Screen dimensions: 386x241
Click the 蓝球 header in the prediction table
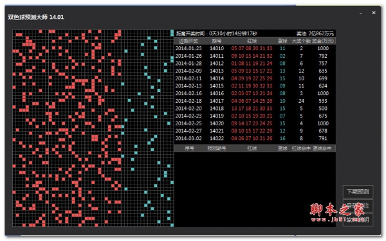pyautogui.click(x=282, y=148)
